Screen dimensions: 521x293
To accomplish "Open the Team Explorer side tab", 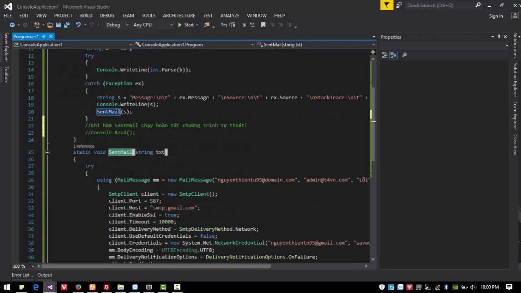I will click(x=515, y=116).
